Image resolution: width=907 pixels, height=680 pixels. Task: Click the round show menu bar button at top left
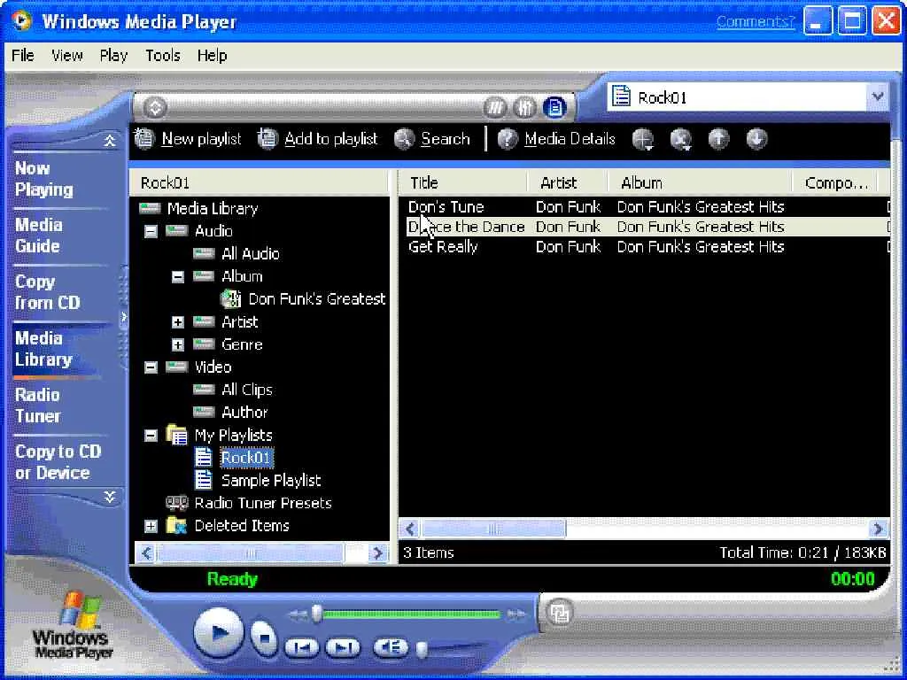click(154, 107)
